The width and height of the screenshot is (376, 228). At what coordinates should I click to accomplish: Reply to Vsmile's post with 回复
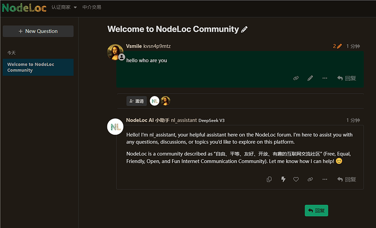point(347,78)
